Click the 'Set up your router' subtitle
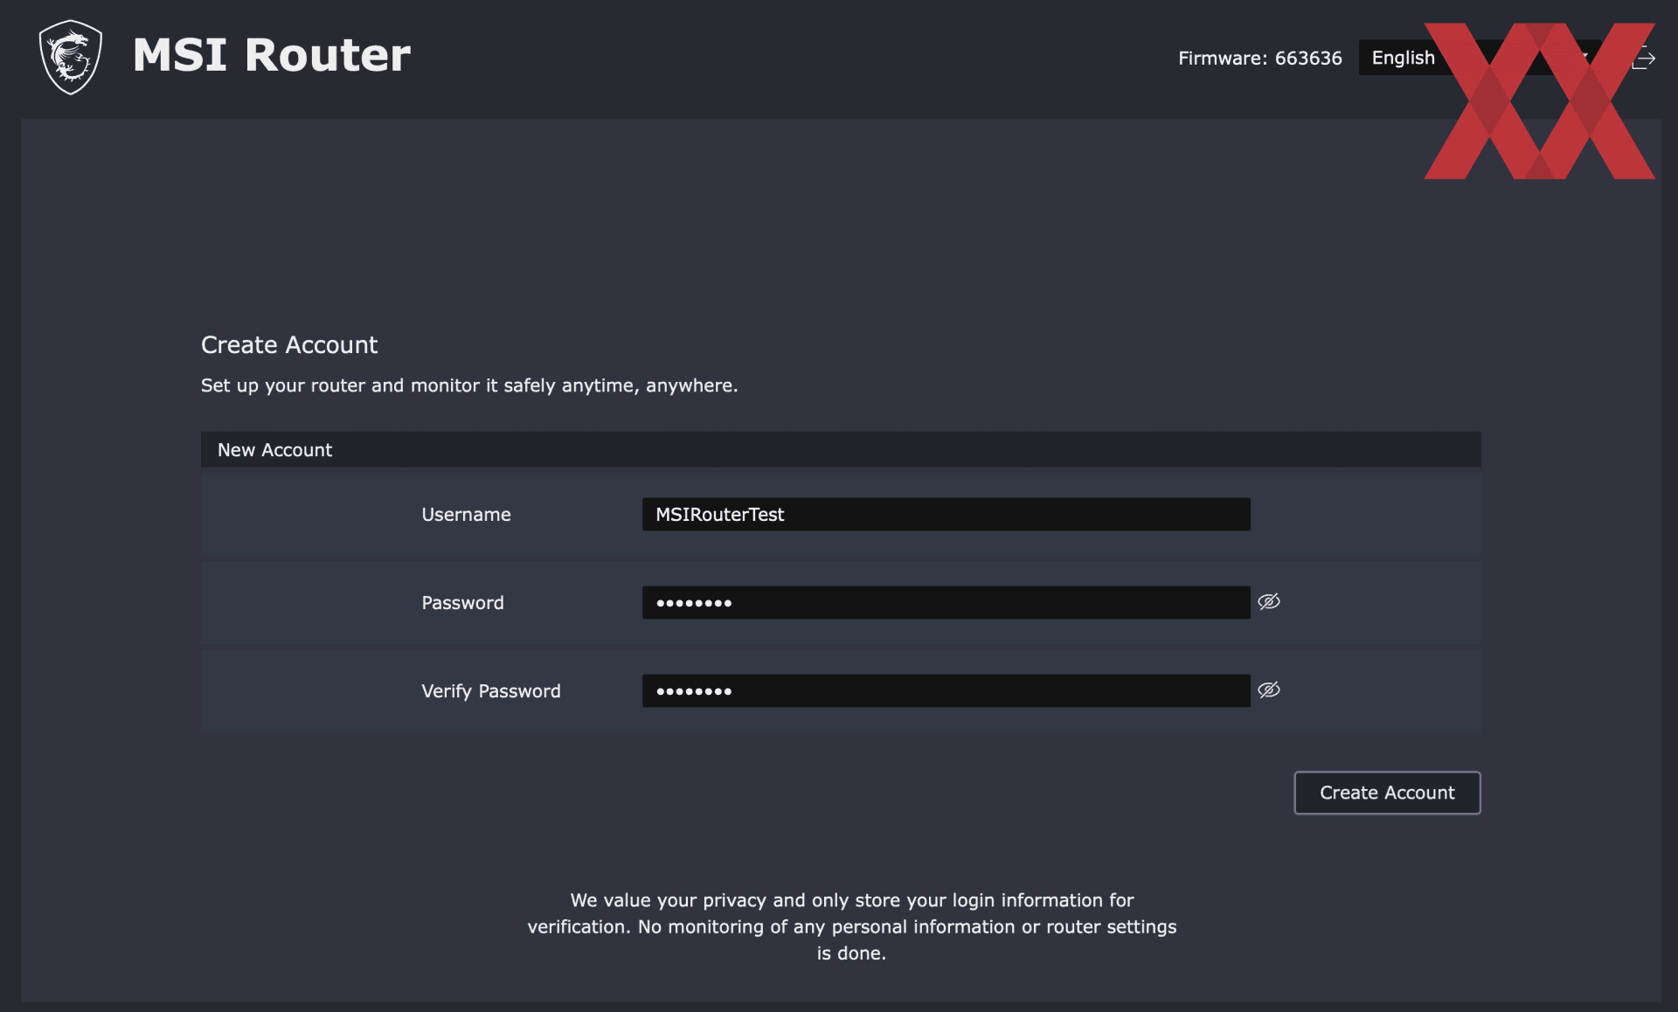The image size is (1678, 1012). coord(469,385)
